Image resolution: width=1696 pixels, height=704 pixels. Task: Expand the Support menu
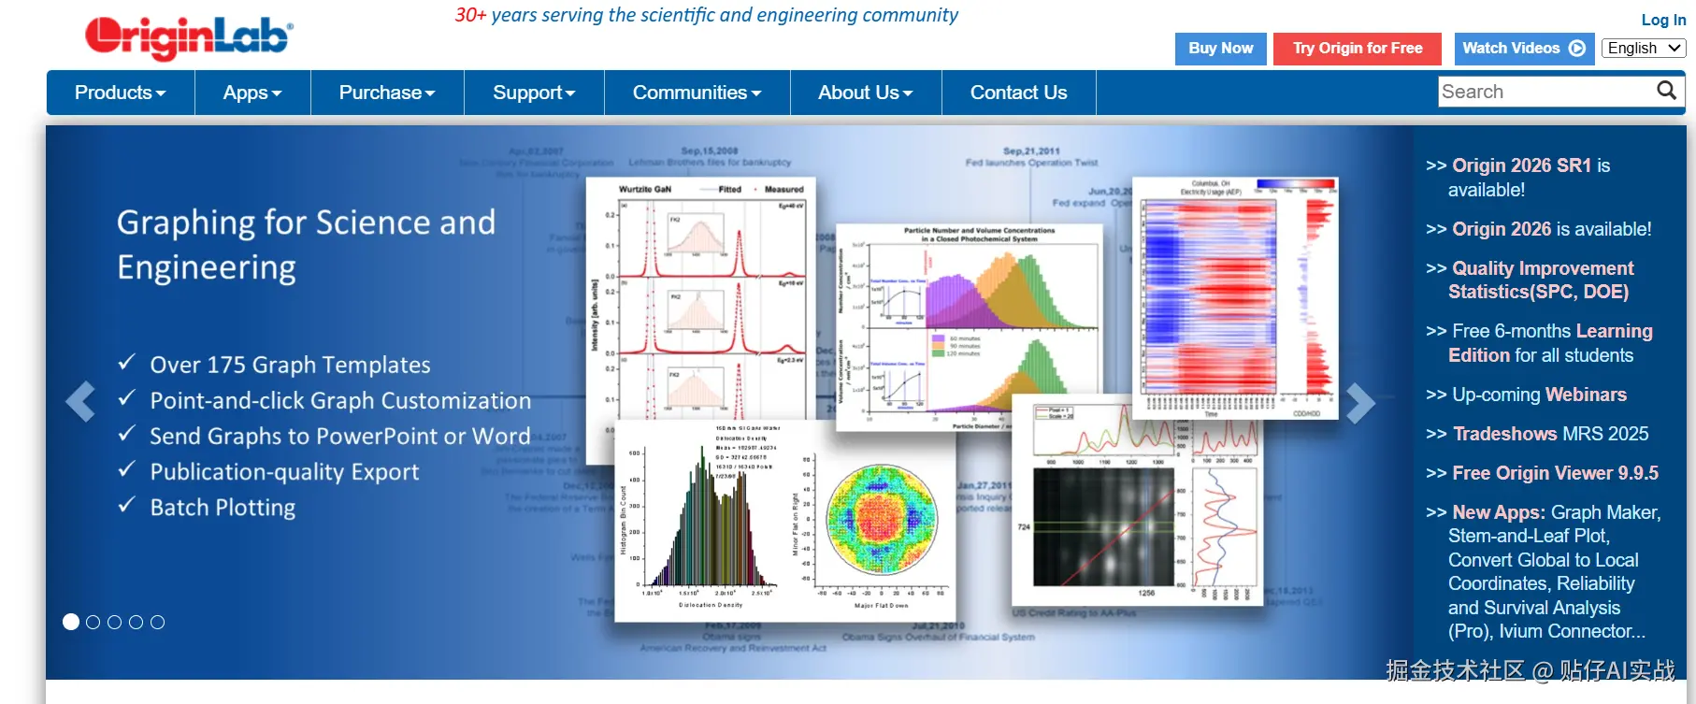534,93
